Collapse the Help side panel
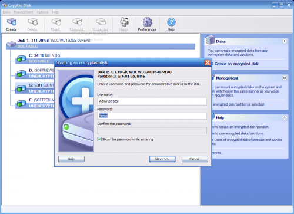 tap(285, 118)
